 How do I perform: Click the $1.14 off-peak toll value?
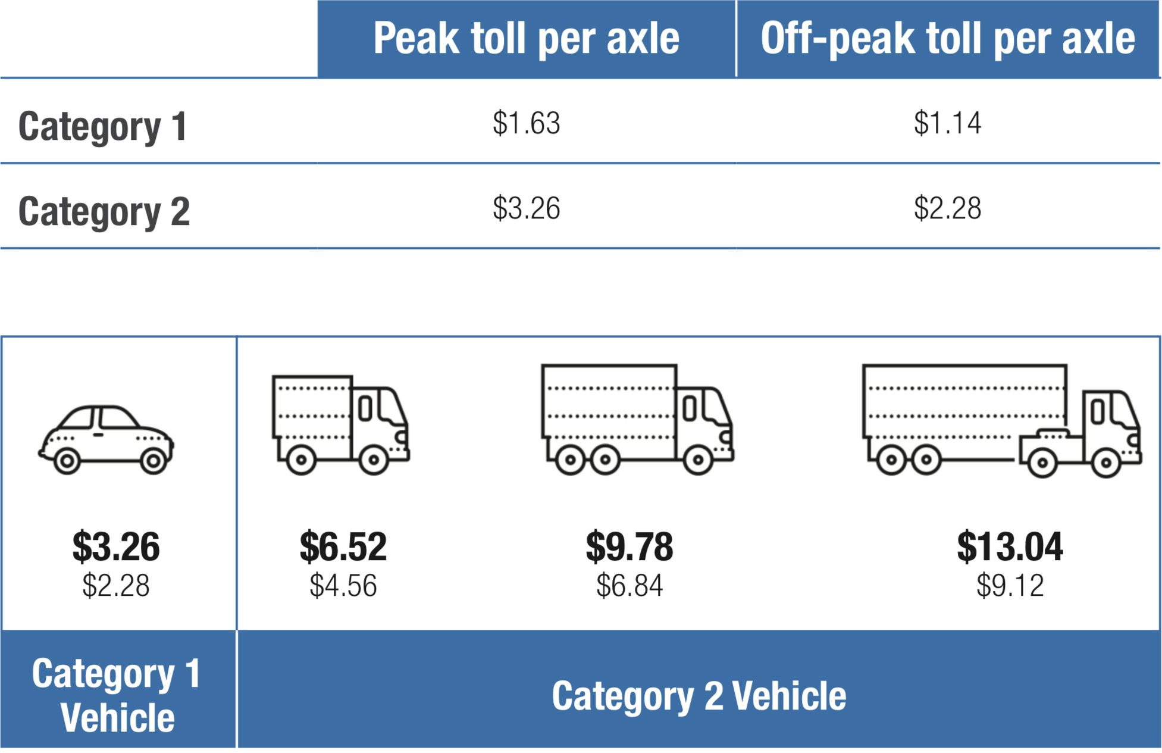coord(948,123)
